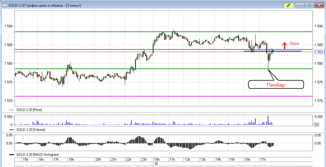Select the GOLD-3.20 [Volume] legend label

[x=30, y=130]
